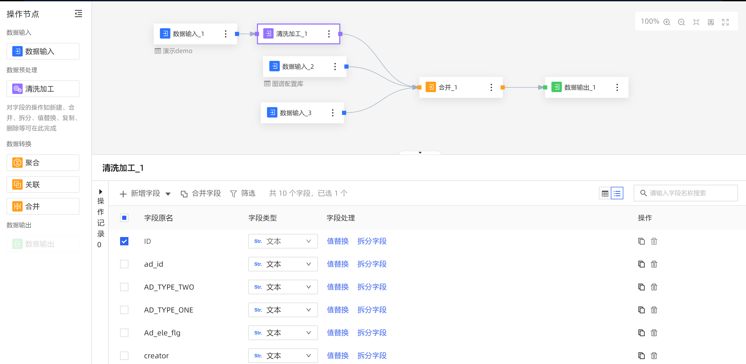The image size is (746, 364).
Task: Open the 数据输入_1 node options menu
Action: tap(226, 34)
